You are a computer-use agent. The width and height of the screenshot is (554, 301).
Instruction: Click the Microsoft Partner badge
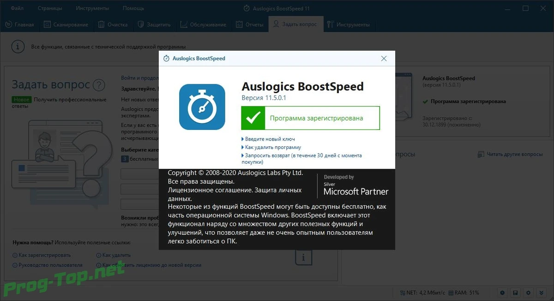355,185
